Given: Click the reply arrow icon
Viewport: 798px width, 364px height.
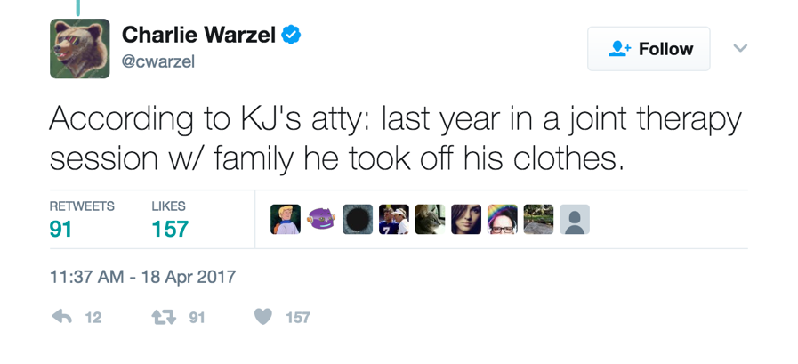Looking at the screenshot, I should [x=61, y=317].
